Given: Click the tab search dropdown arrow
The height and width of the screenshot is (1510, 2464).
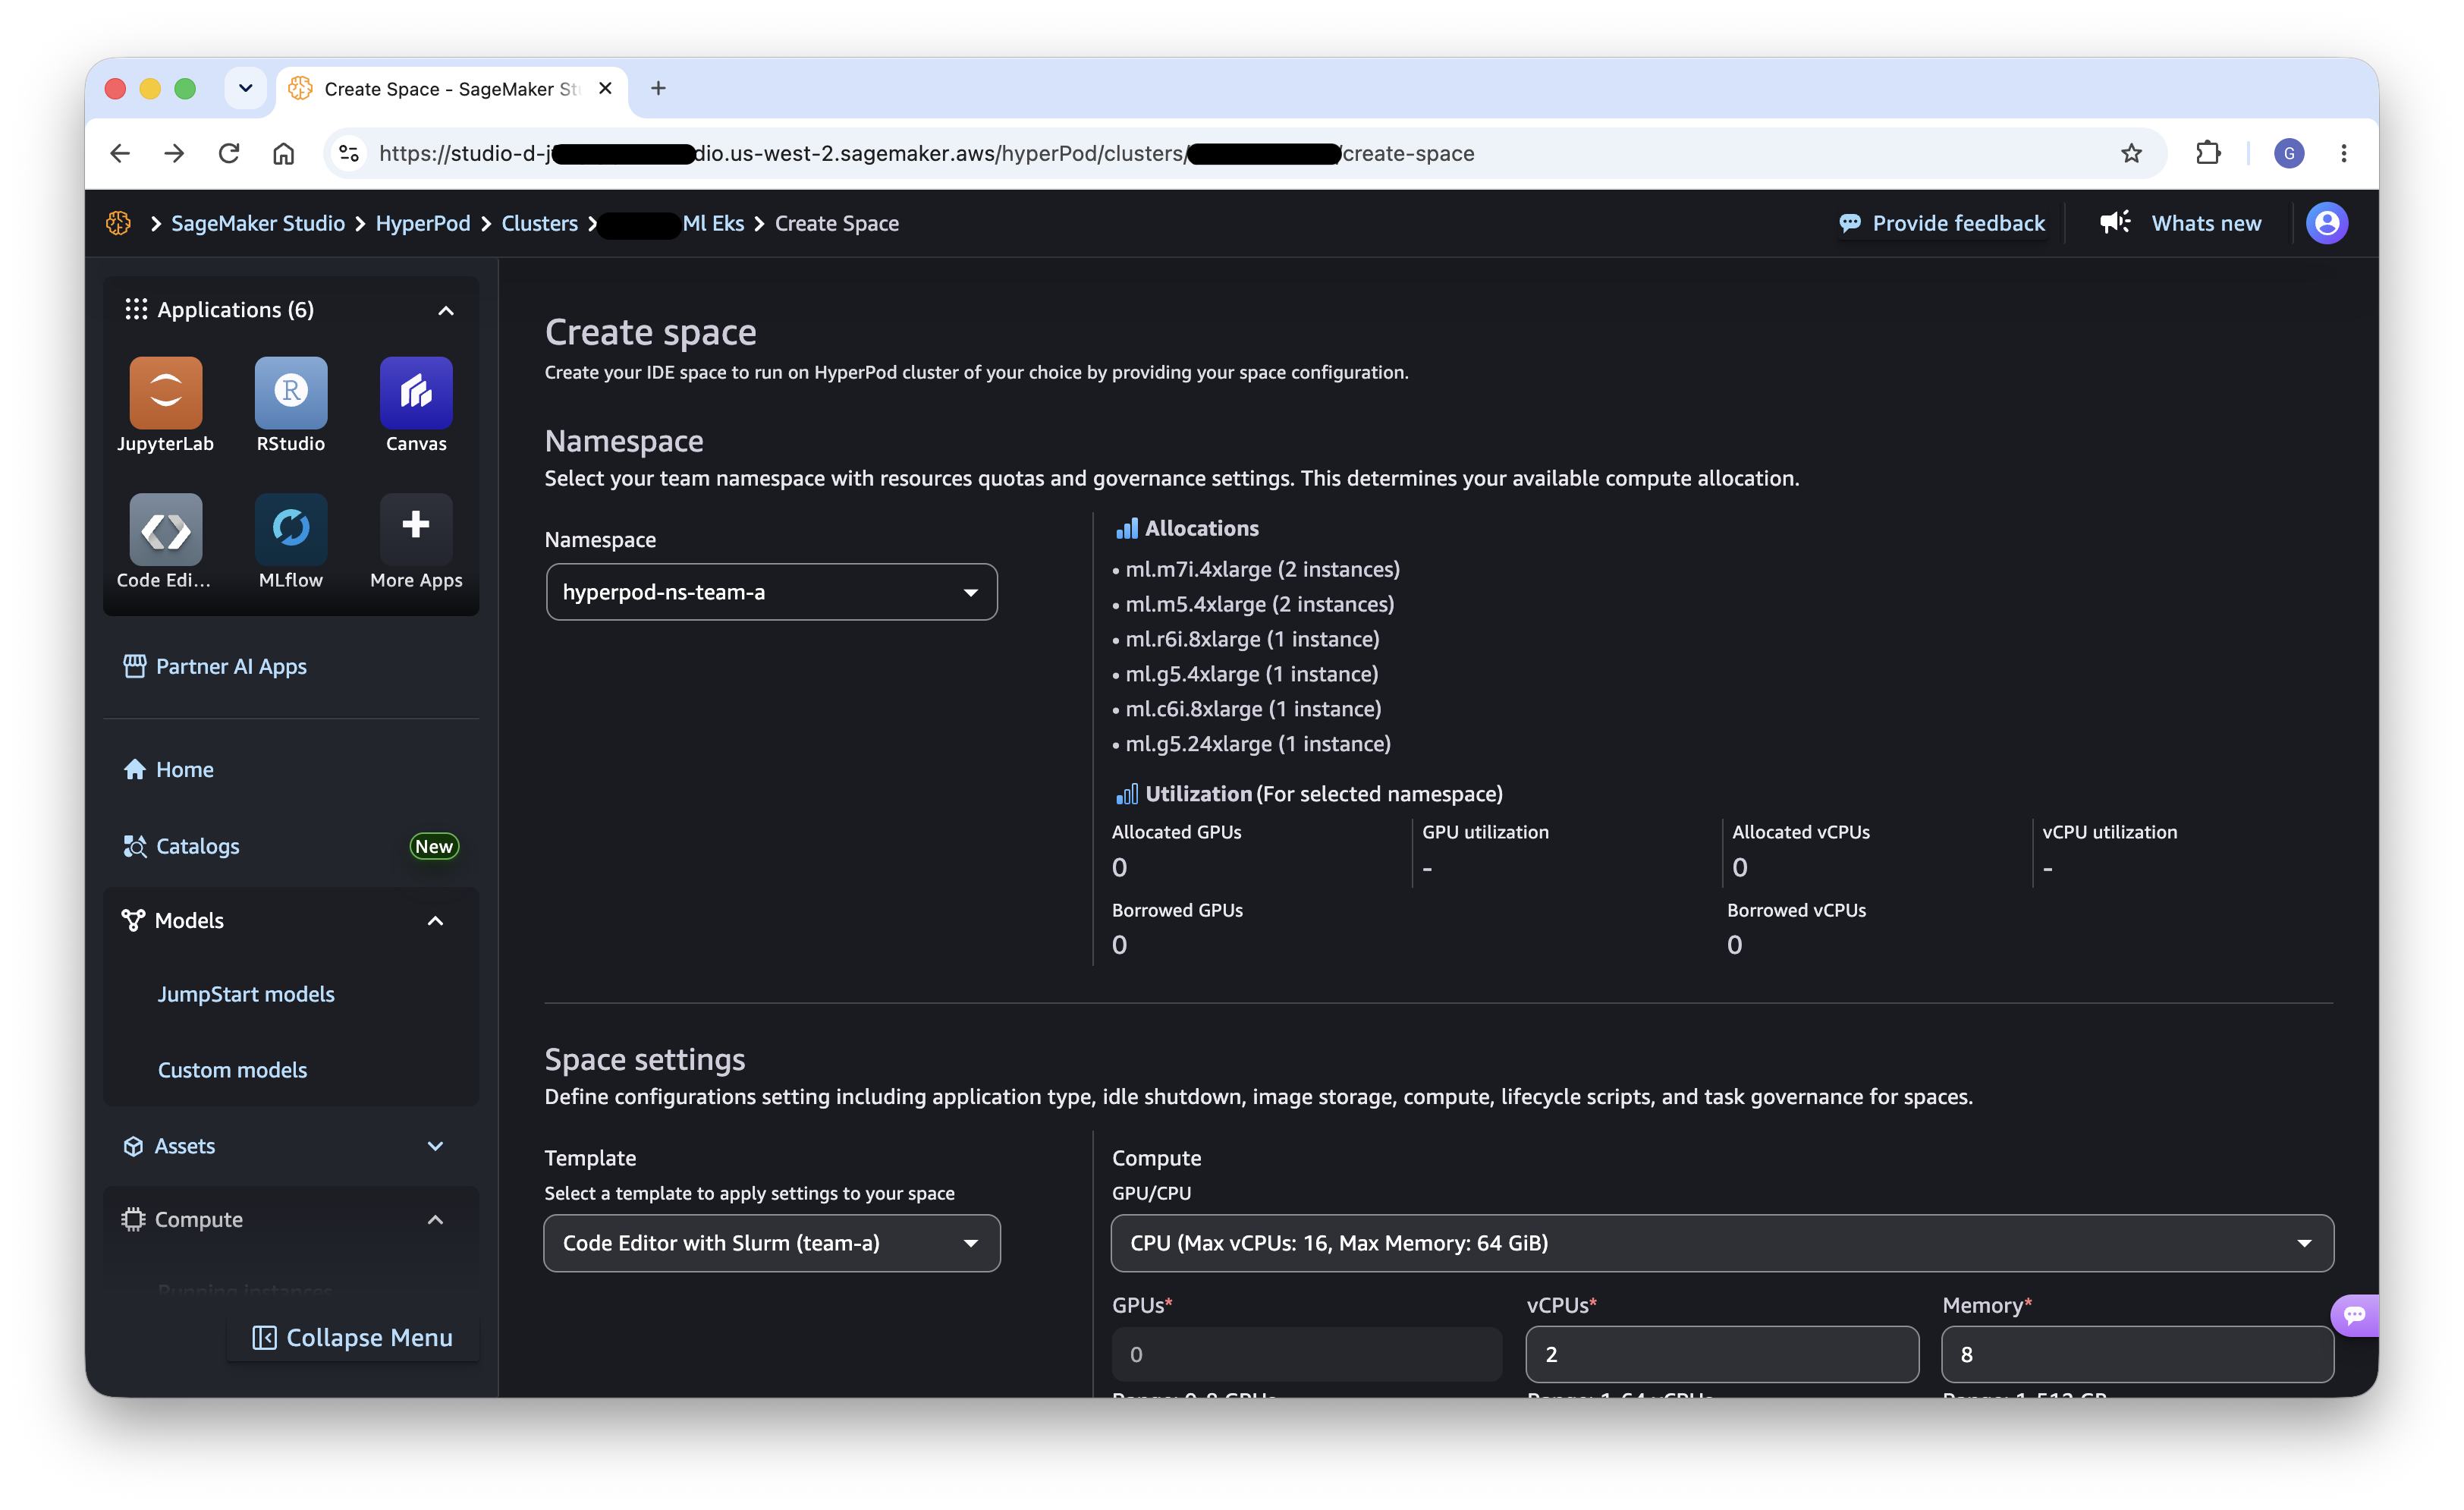Looking at the screenshot, I should tap(245, 88).
